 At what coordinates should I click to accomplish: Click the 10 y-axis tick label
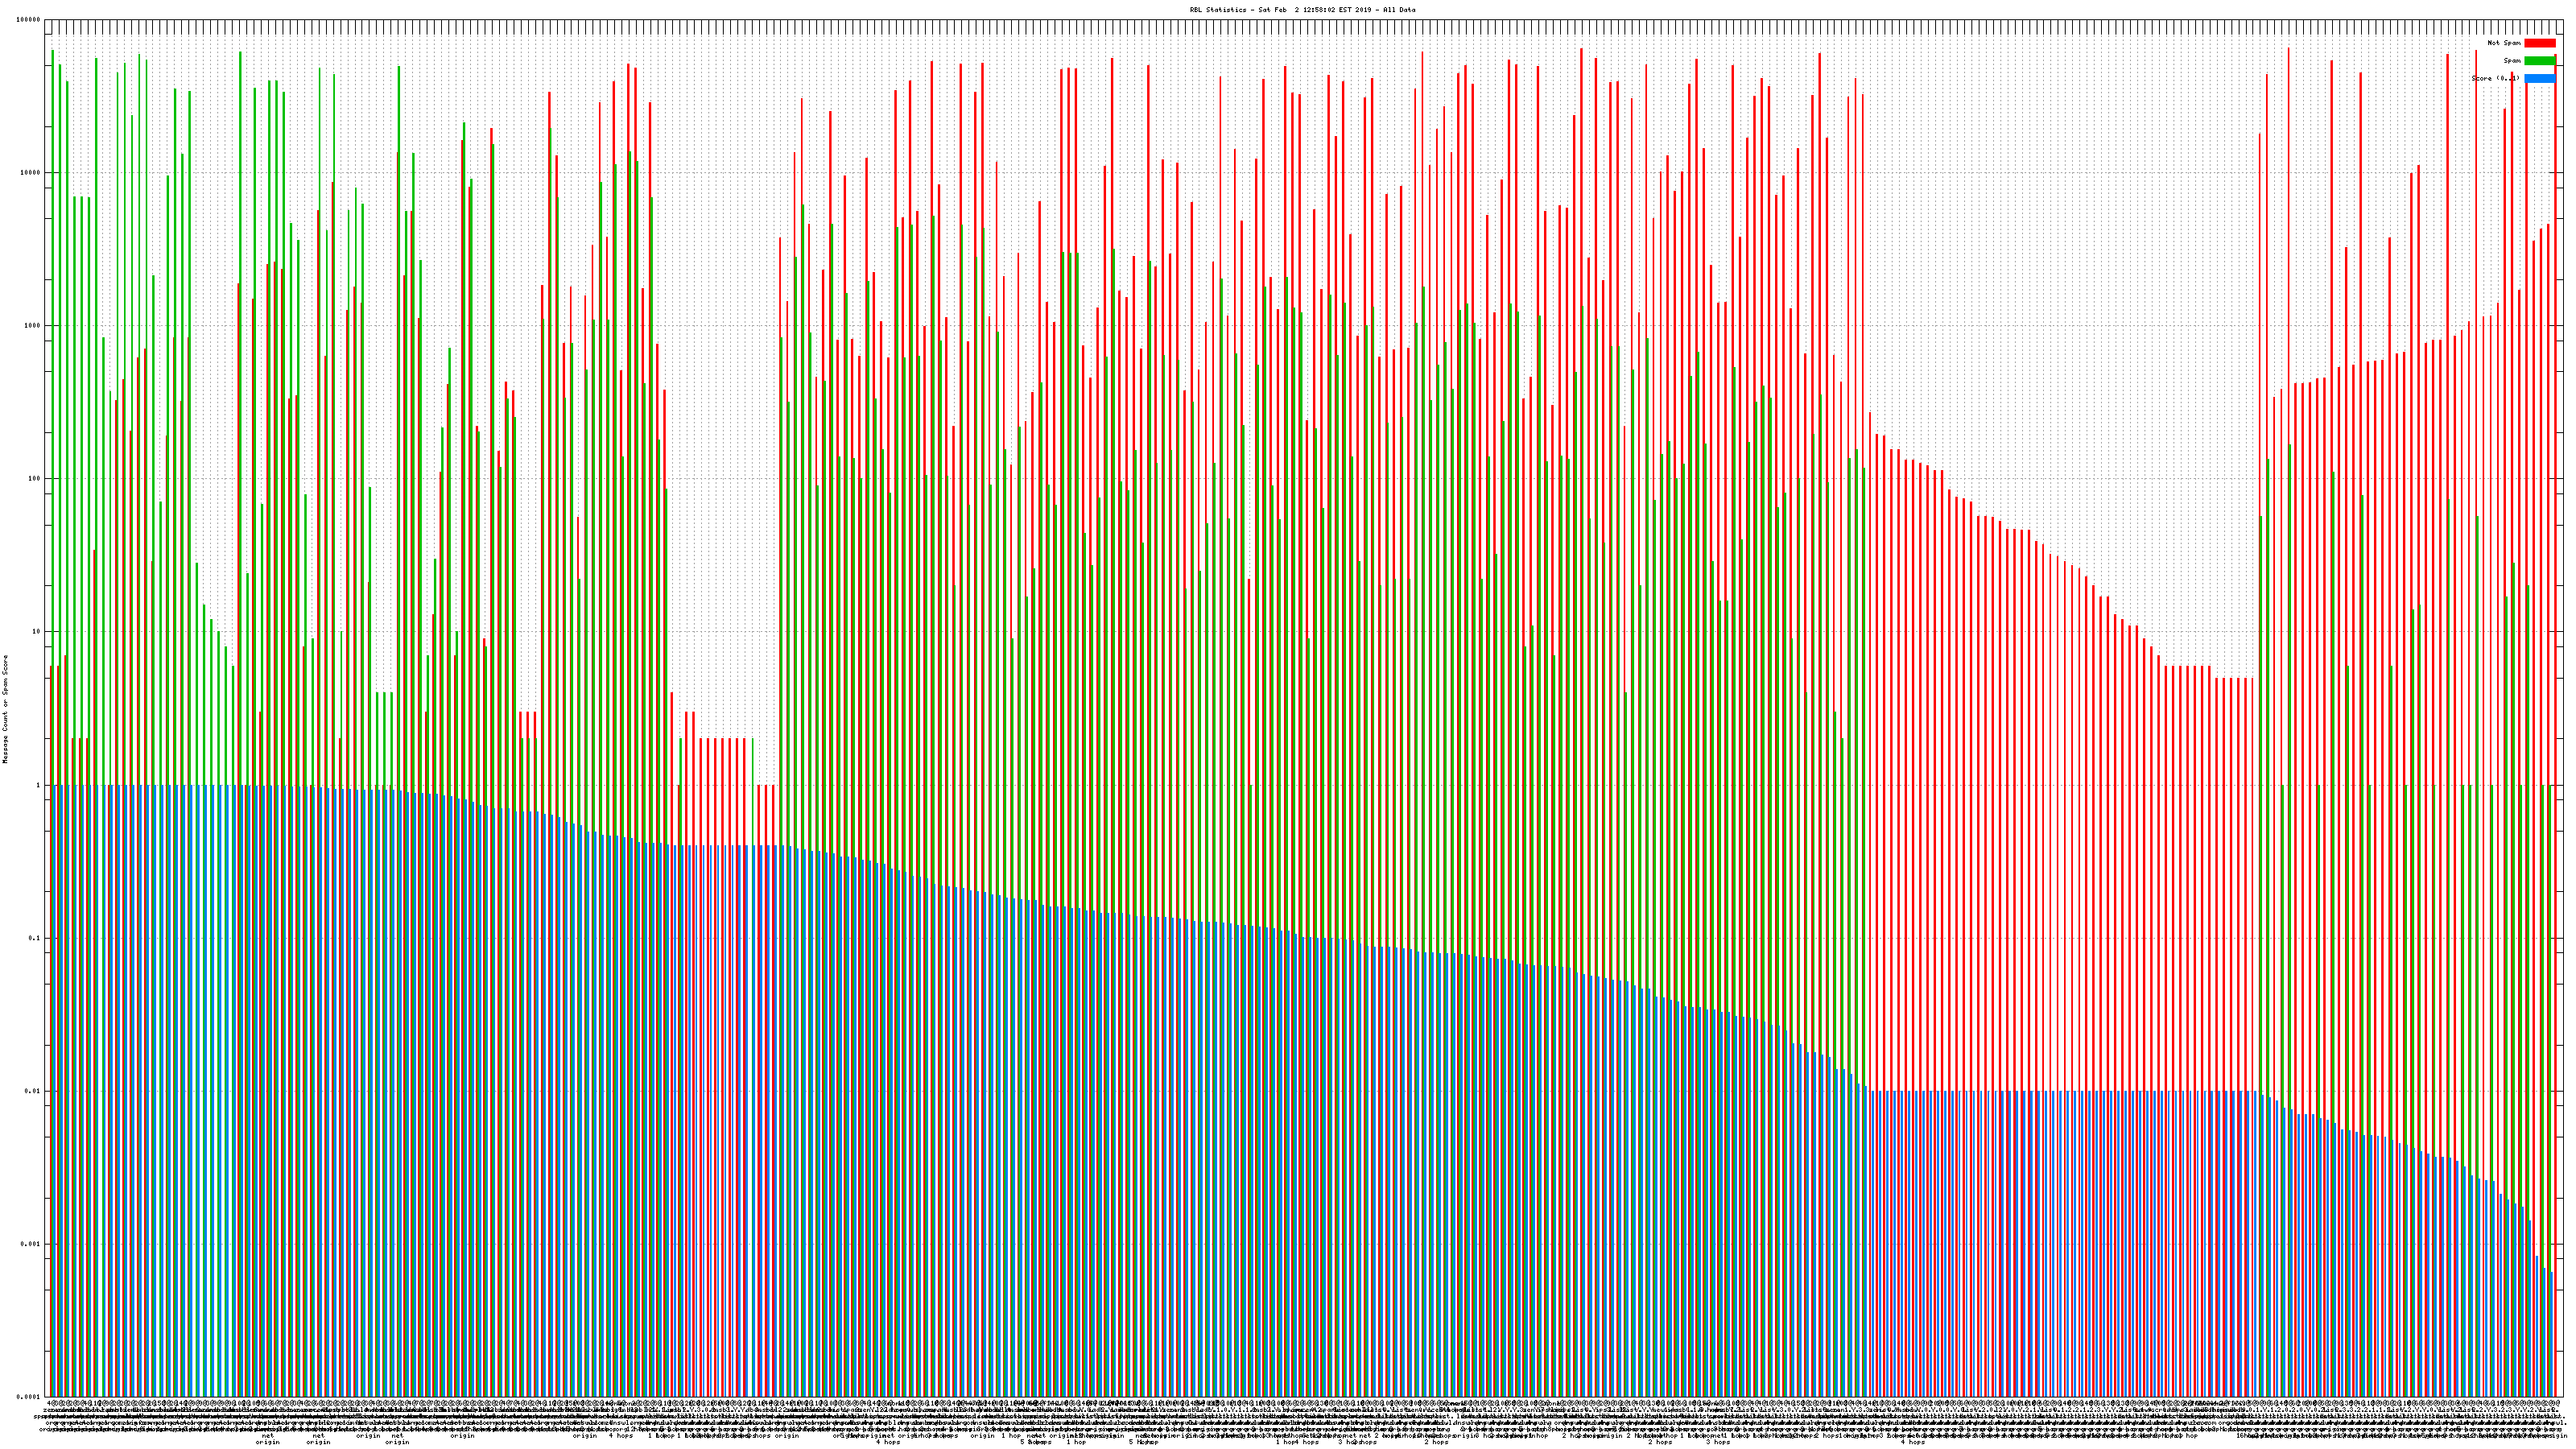point(37,632)
